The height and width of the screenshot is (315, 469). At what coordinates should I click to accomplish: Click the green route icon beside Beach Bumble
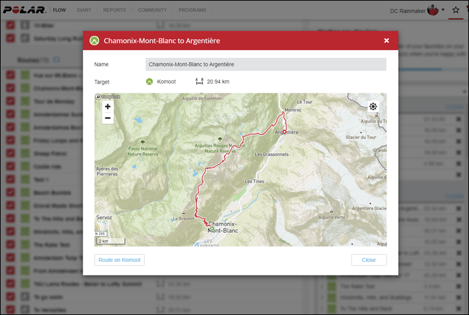[25, 192]
